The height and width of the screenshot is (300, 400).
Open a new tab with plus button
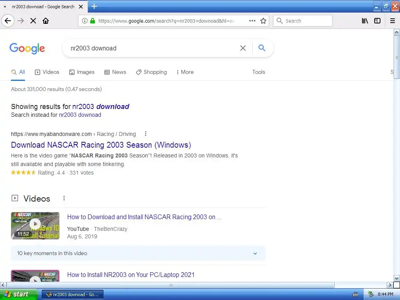pos(94,6)
